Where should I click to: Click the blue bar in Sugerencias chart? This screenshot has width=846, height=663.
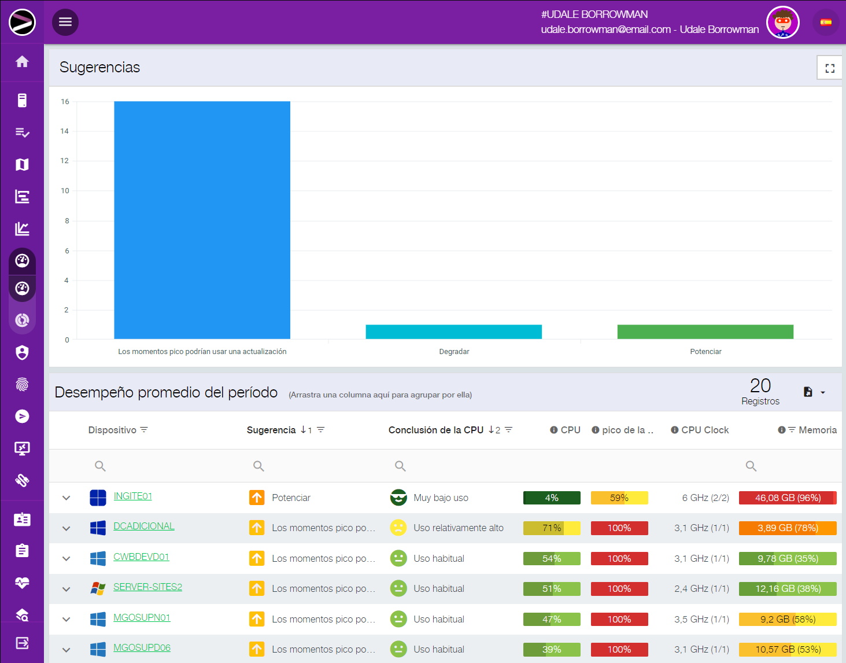pyautogui.click(x=202, y=220)
